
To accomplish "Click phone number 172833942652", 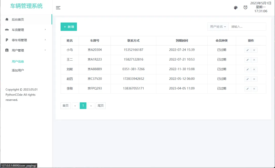I will (x=133, y=79).
